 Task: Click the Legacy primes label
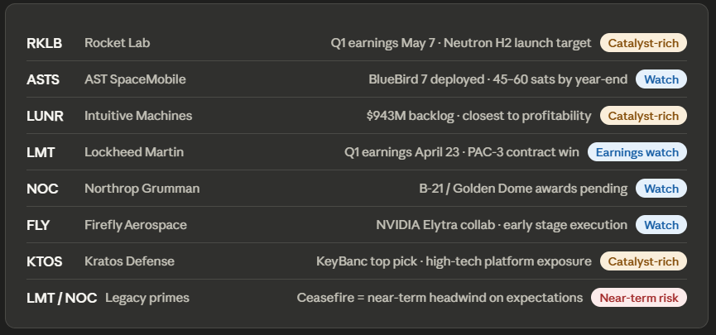click(x=147, y=298)
